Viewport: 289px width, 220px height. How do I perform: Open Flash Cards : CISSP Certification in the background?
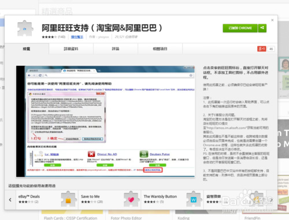click(x=71, y=218)
